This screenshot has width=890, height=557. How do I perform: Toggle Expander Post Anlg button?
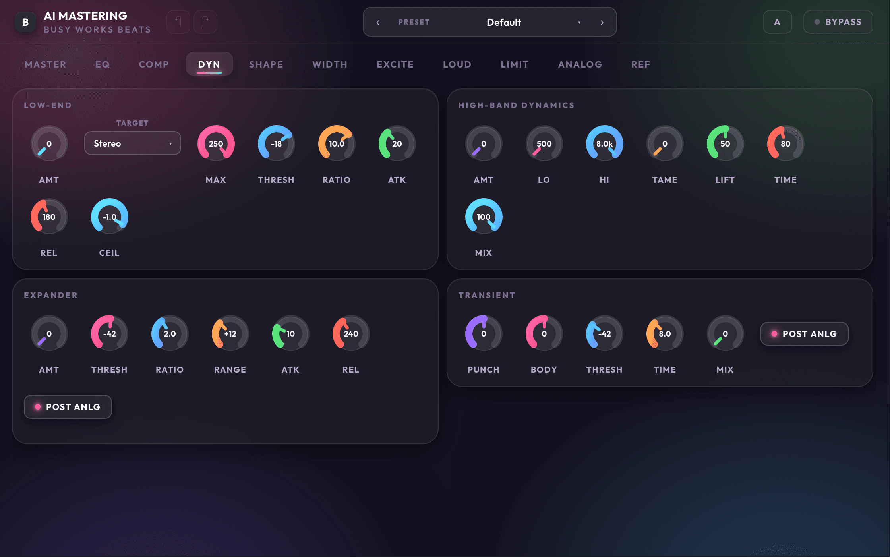(68, 407)
